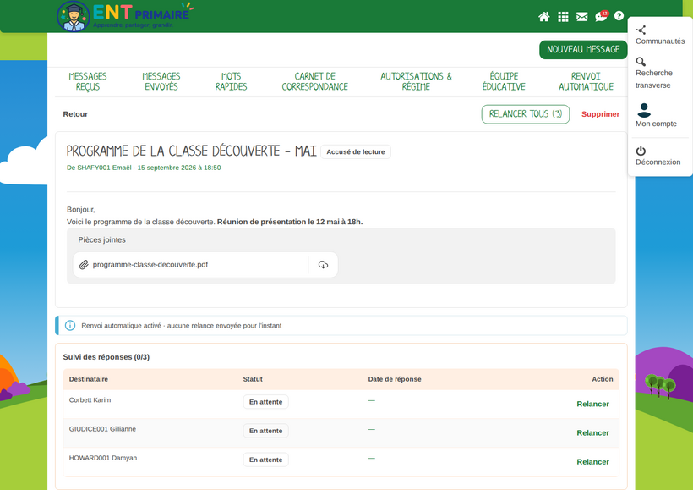Relancer HOWARD001 Damyan

pos(592,462)
